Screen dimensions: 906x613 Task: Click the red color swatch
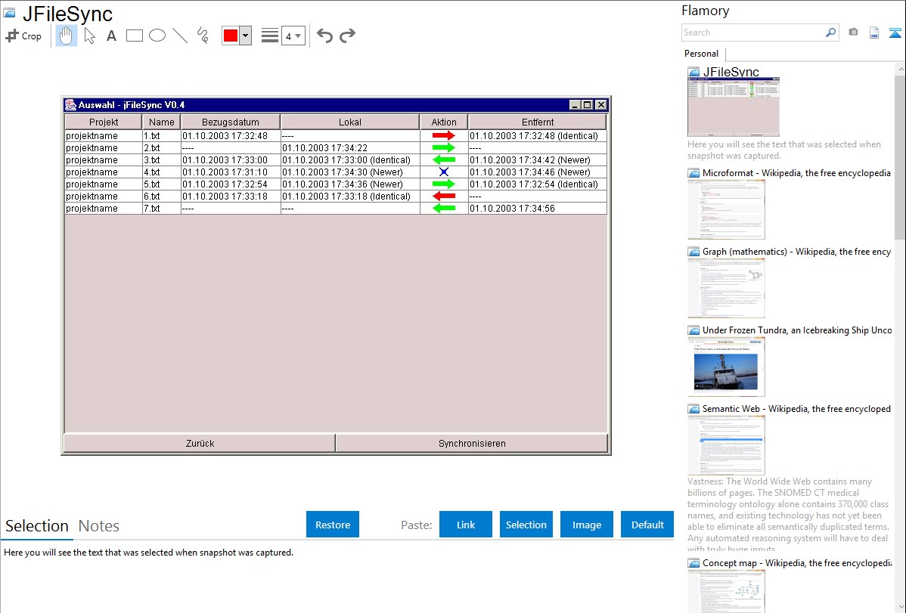[230, 36]
